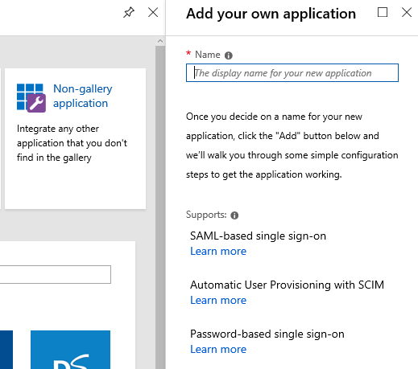Screen dimensions: 418x369
Task: Click the info icon next to Name
Action: coord(229,55)
